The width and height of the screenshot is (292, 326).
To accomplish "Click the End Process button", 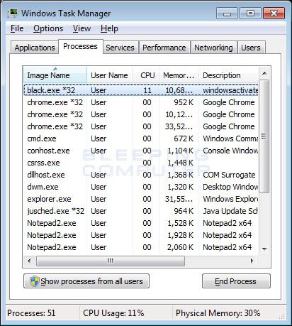I will 236,281.
